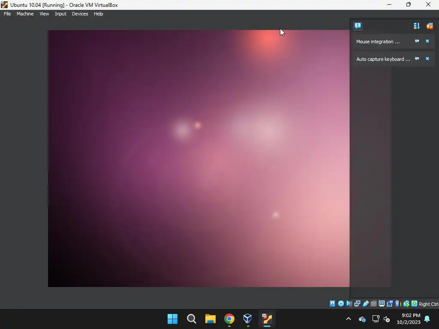Click the shared folders status icon
439x329 pixels.
click(373, 304)
